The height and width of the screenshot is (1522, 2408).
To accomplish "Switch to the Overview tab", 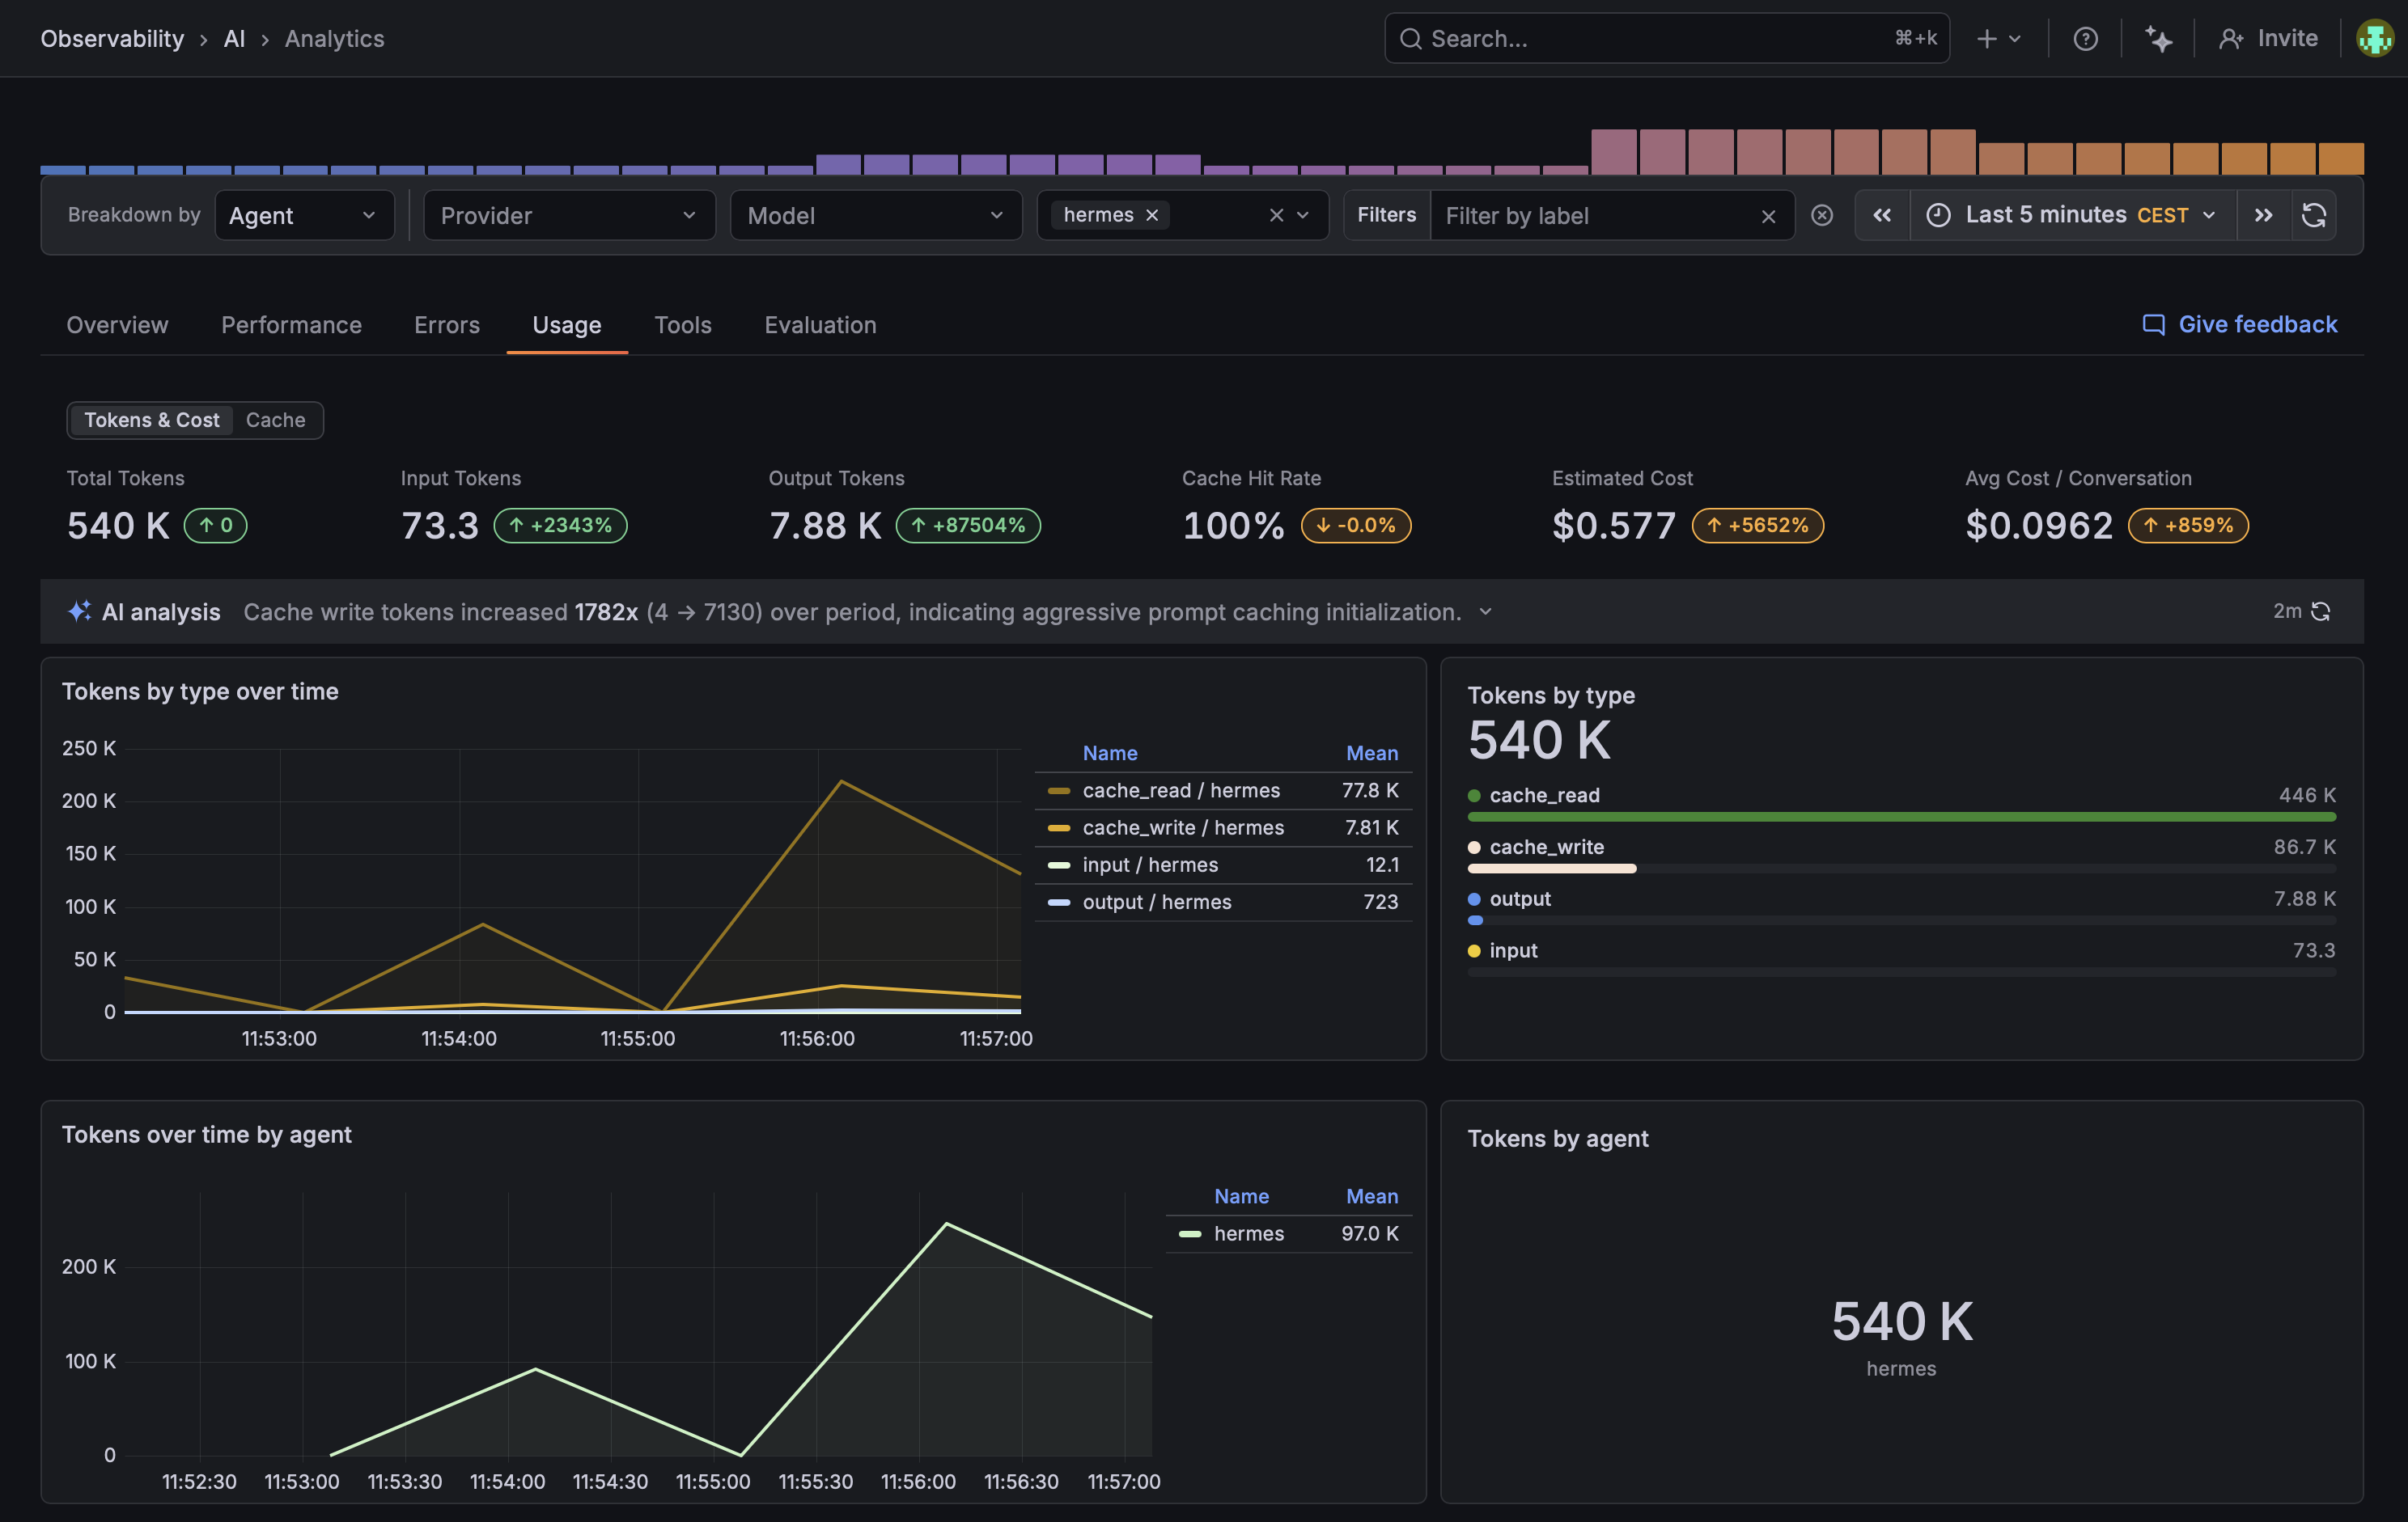I will 117,325.
